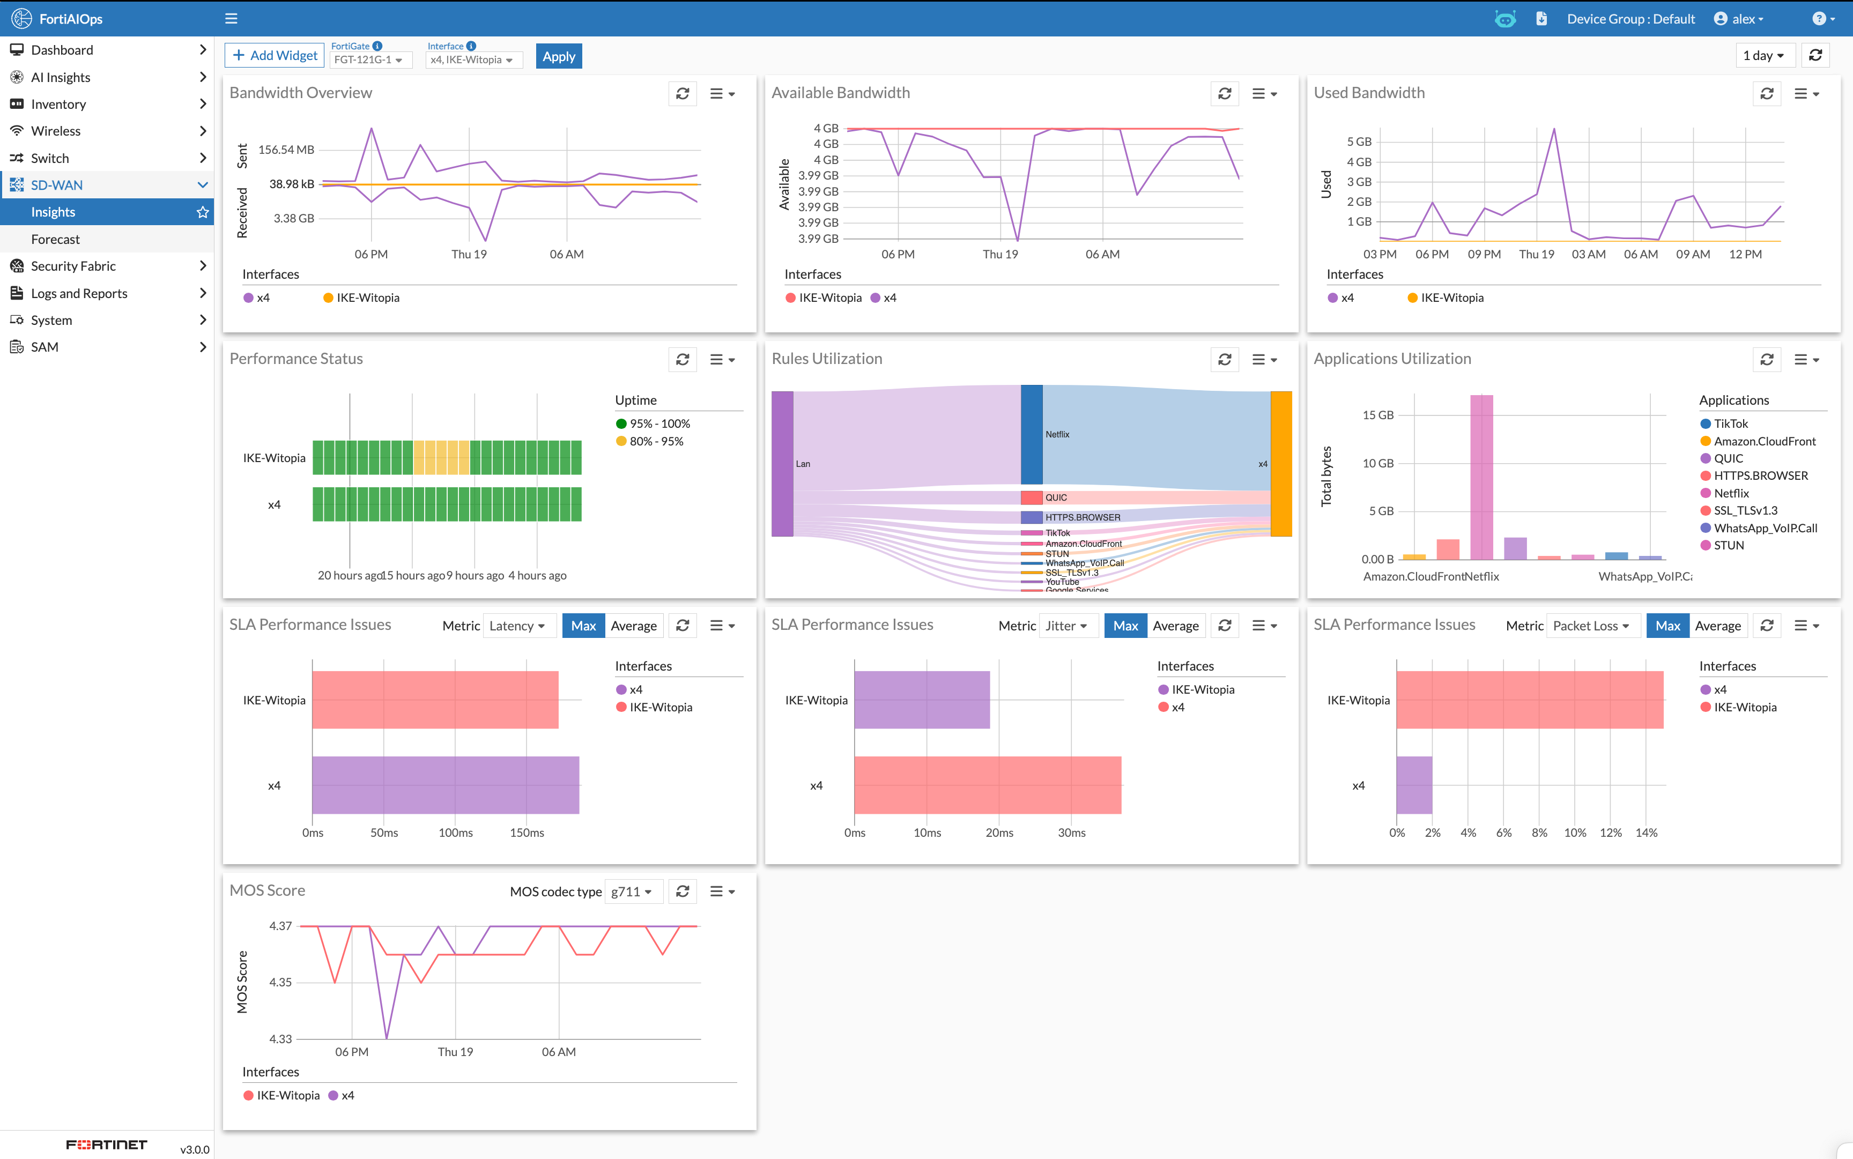This screenshot has height=1159, width=1853.
Task: Click the Apply button
Action: (x=558, y=56)
